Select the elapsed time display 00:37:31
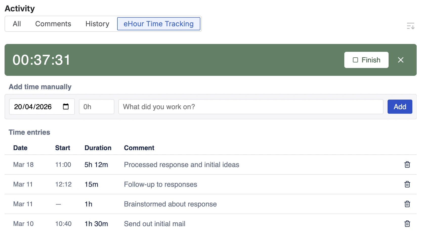The height and width of the screenshot is (233, 424). 41,60
